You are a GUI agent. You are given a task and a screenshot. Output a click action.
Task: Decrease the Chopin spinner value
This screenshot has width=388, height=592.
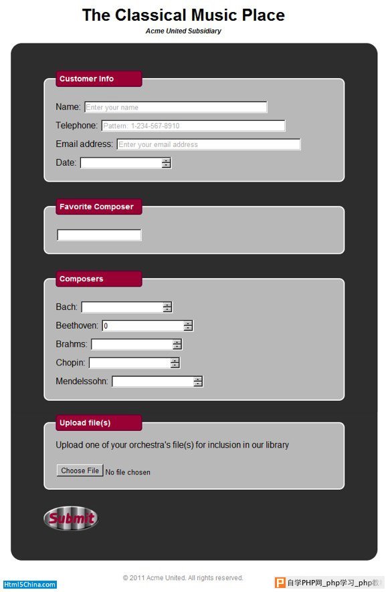coord(175,365)
